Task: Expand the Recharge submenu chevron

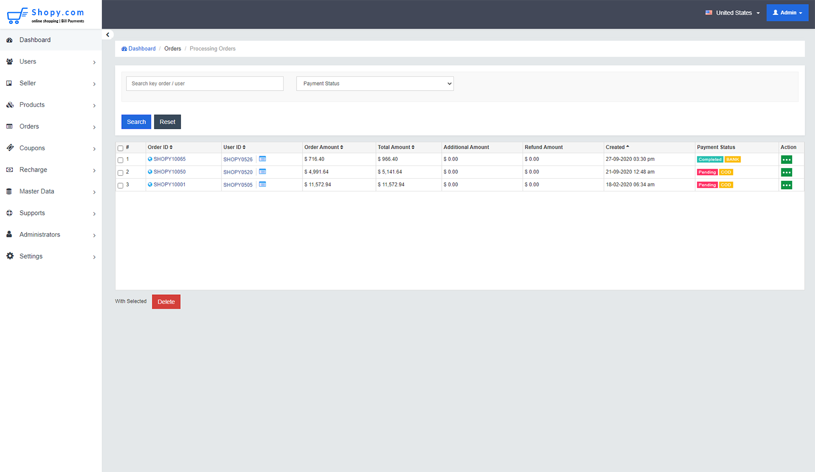Action: pyautogui.click(x=94, y=171)
